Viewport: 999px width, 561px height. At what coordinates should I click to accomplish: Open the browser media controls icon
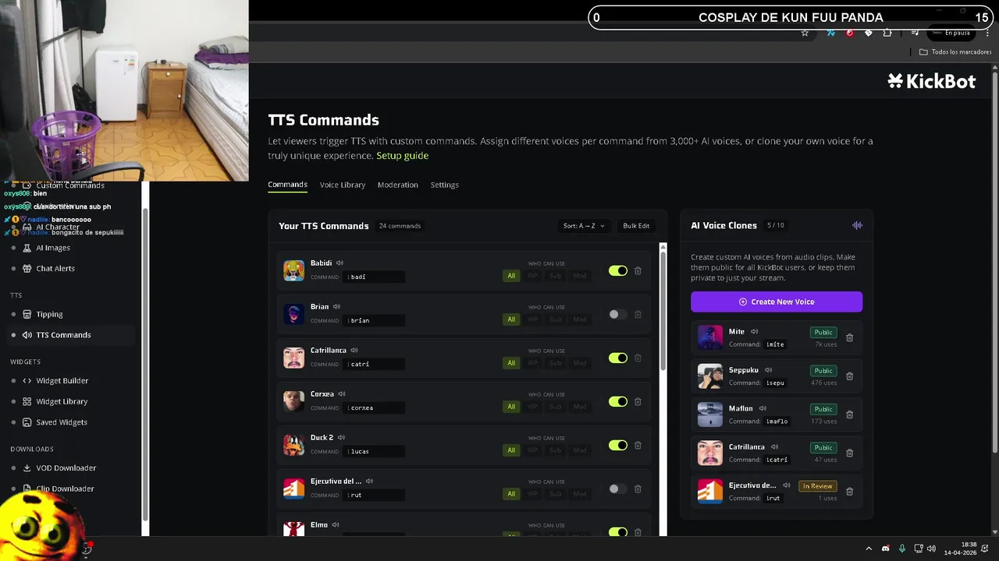click(915, 33)
